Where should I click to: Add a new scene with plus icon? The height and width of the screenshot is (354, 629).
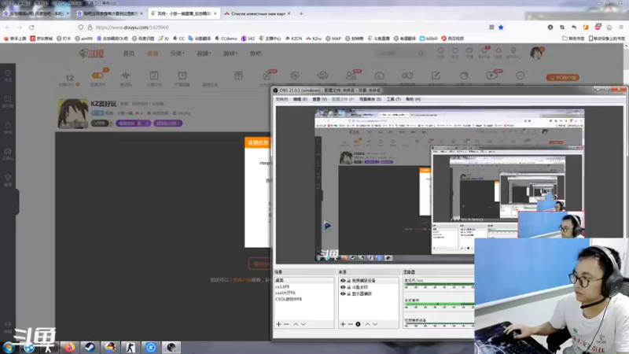(x=278, y=324)
